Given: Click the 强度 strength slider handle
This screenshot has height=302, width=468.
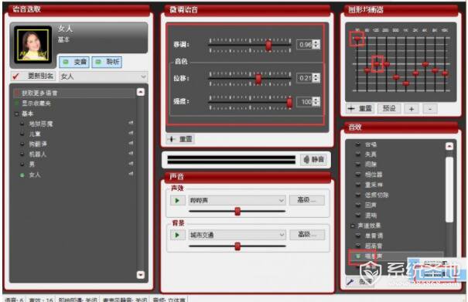Looking at the screenshot, I should coord(289,102).
